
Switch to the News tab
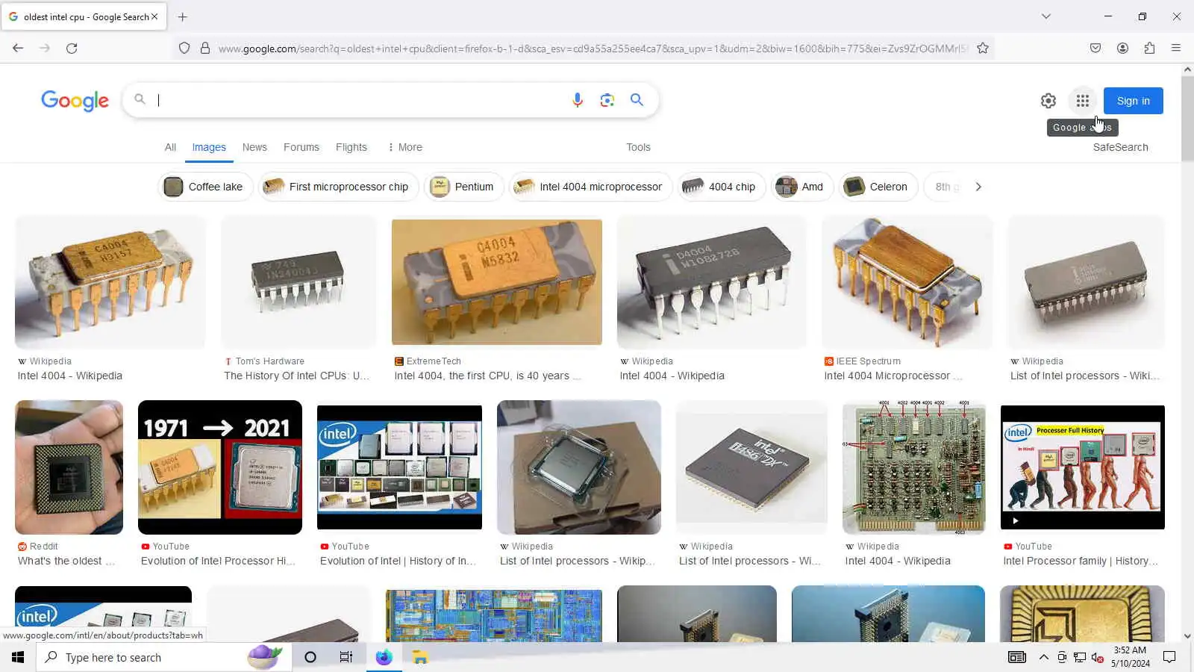click(254, 147)
